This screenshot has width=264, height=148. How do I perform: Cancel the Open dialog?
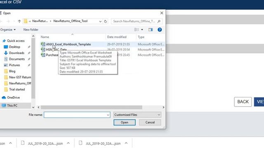coord(150,123)
